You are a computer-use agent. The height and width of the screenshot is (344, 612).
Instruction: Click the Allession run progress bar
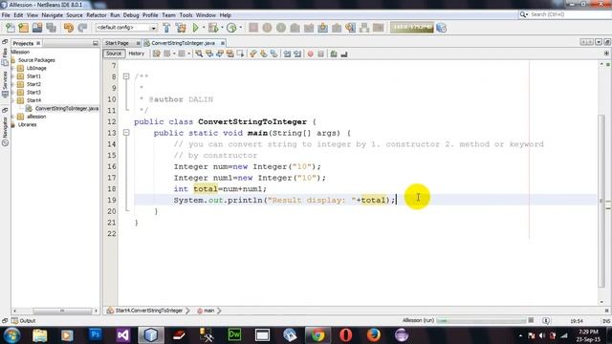pyautogui.click(x=481, y=321)
